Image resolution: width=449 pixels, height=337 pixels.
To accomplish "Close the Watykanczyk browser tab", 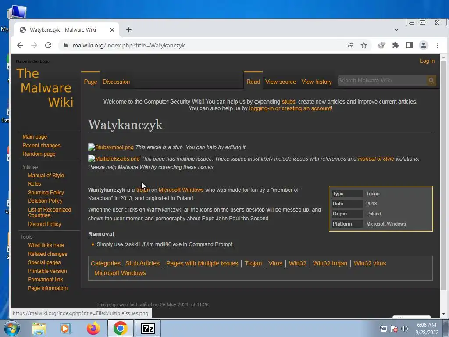I will [112, 30].
